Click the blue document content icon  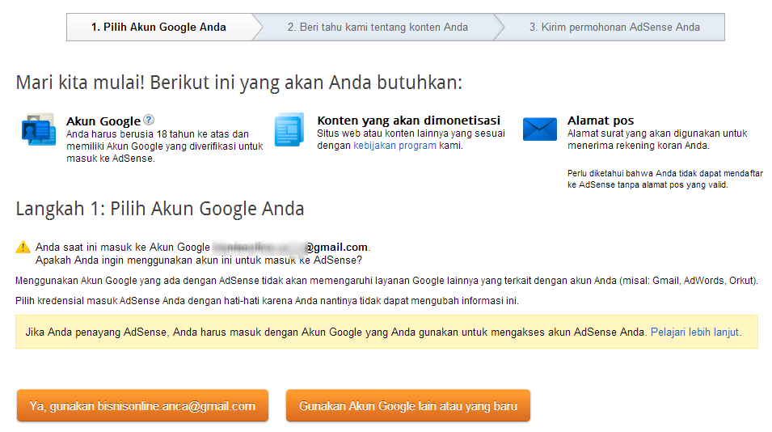tap(289, 129)
